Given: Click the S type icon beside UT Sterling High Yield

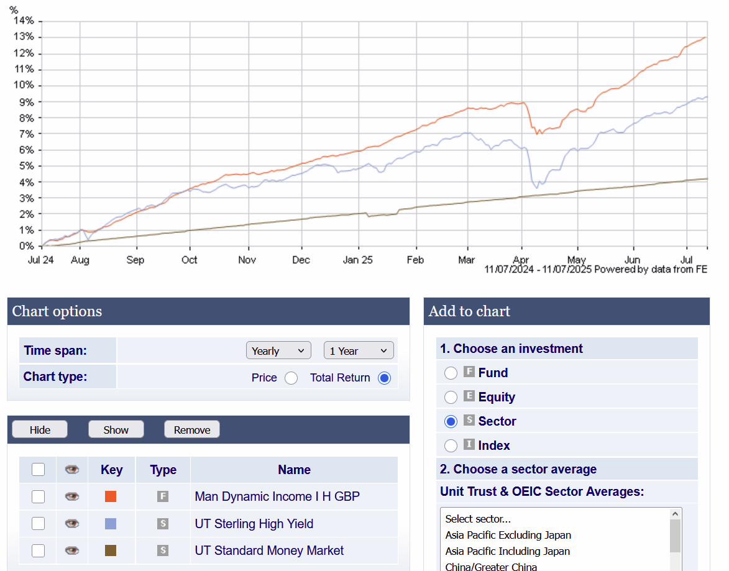Looking at the screenshot, I should tap(163, 524).
